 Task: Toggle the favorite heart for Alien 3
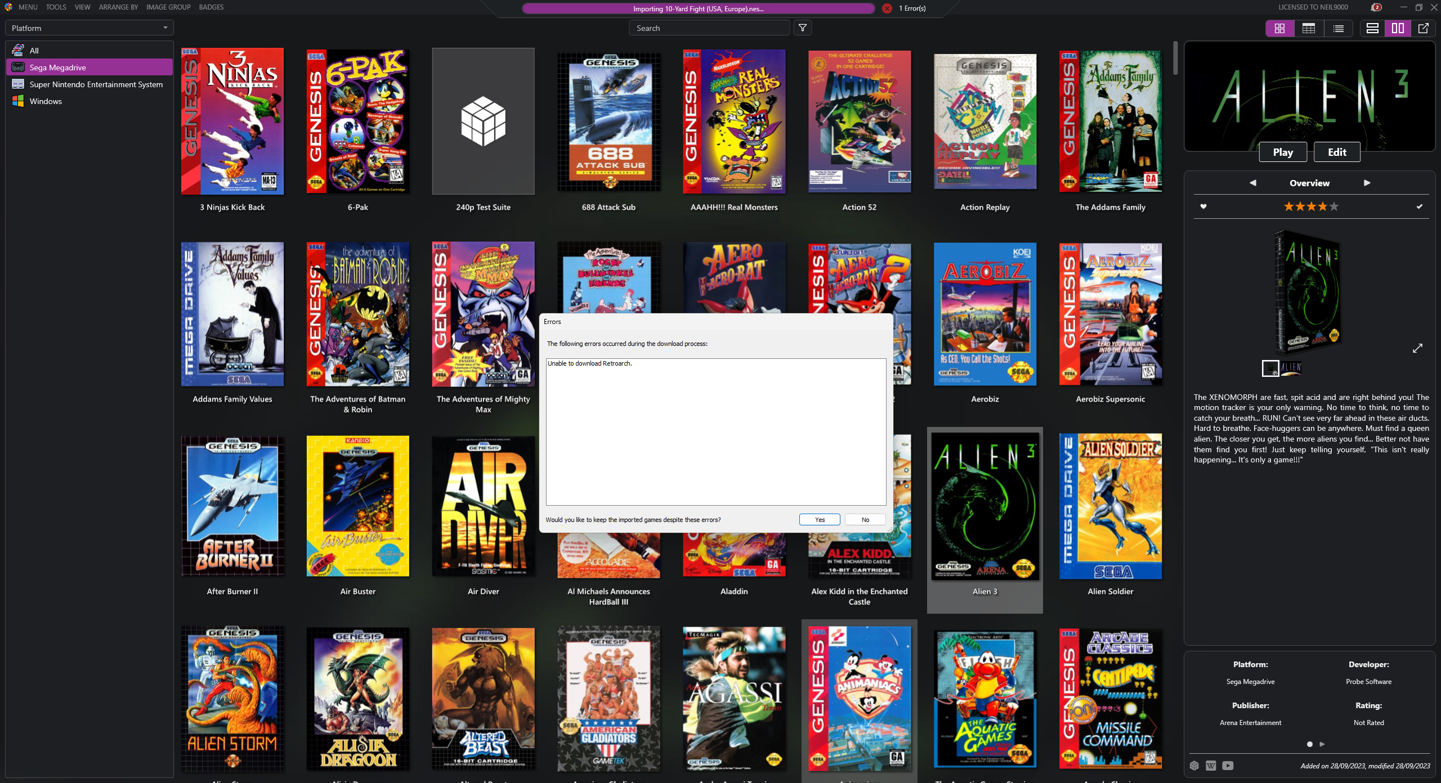(1203, 206)
